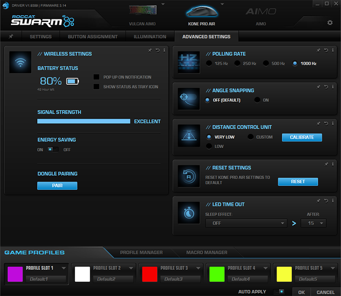The image size is (341, 296).
Task: Open the Sleep Effect dropdown
Action: 246,223
